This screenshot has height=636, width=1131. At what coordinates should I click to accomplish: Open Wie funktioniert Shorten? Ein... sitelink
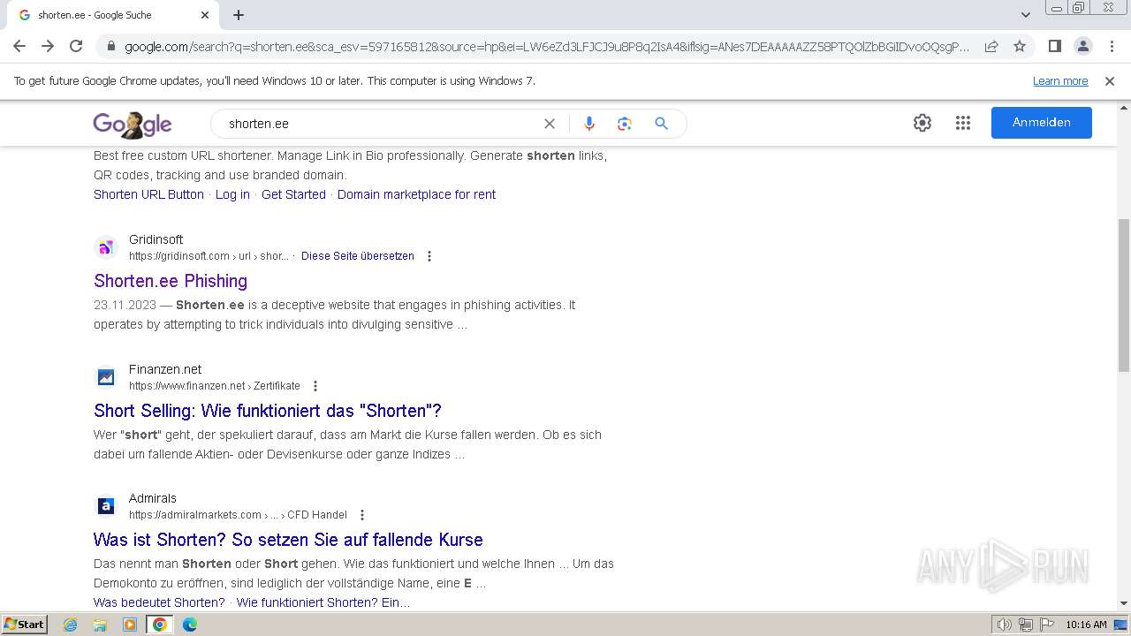coord(323,602)
